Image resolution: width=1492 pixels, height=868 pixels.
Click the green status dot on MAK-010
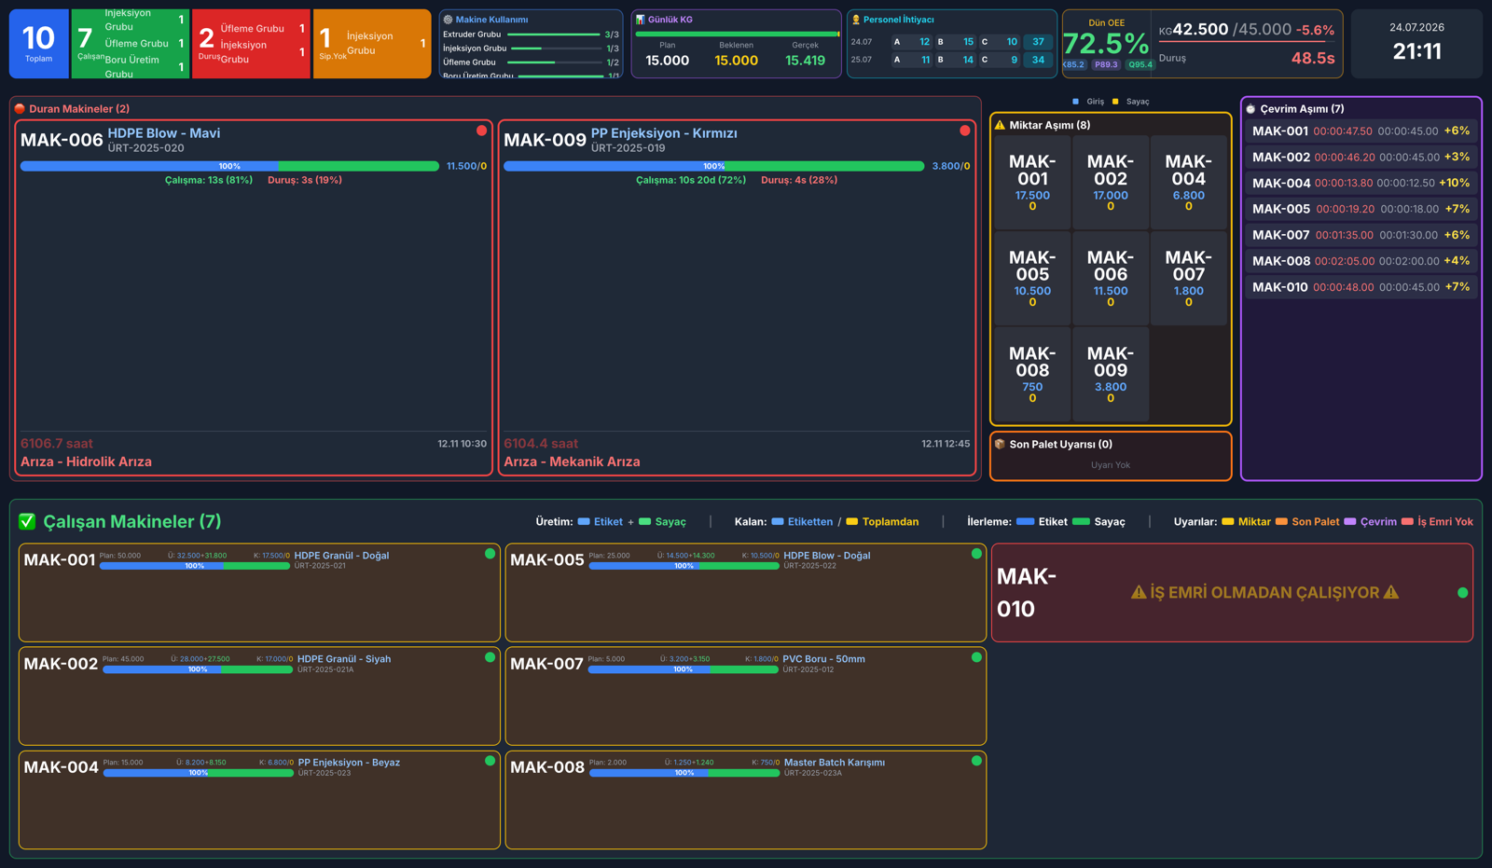click(x=1462, y=593)
